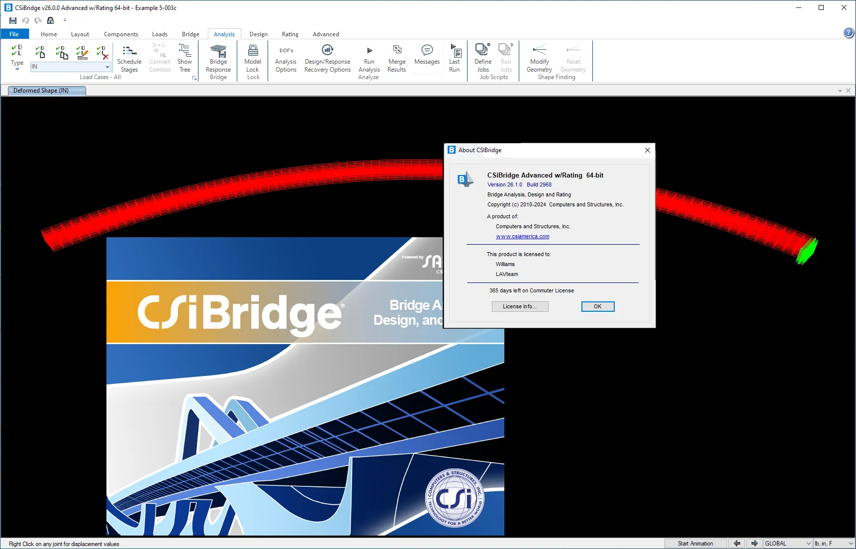
Task: Switch to the Layout ribbon tab
Action: click(80, 34)
